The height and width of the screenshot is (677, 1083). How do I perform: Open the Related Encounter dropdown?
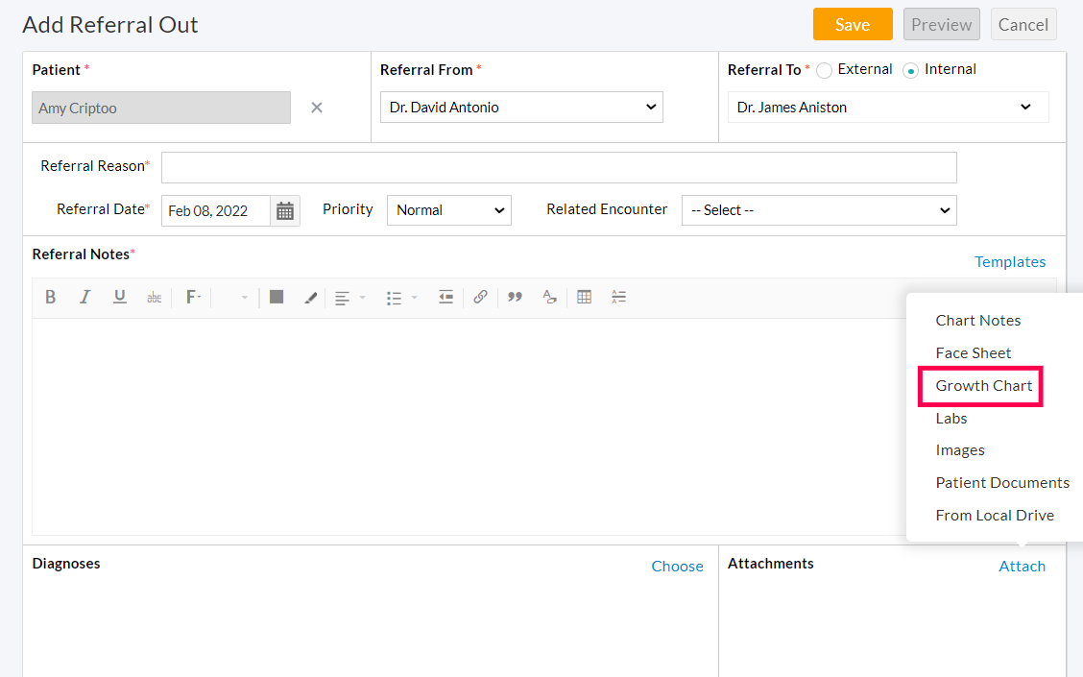click(818, 209)
